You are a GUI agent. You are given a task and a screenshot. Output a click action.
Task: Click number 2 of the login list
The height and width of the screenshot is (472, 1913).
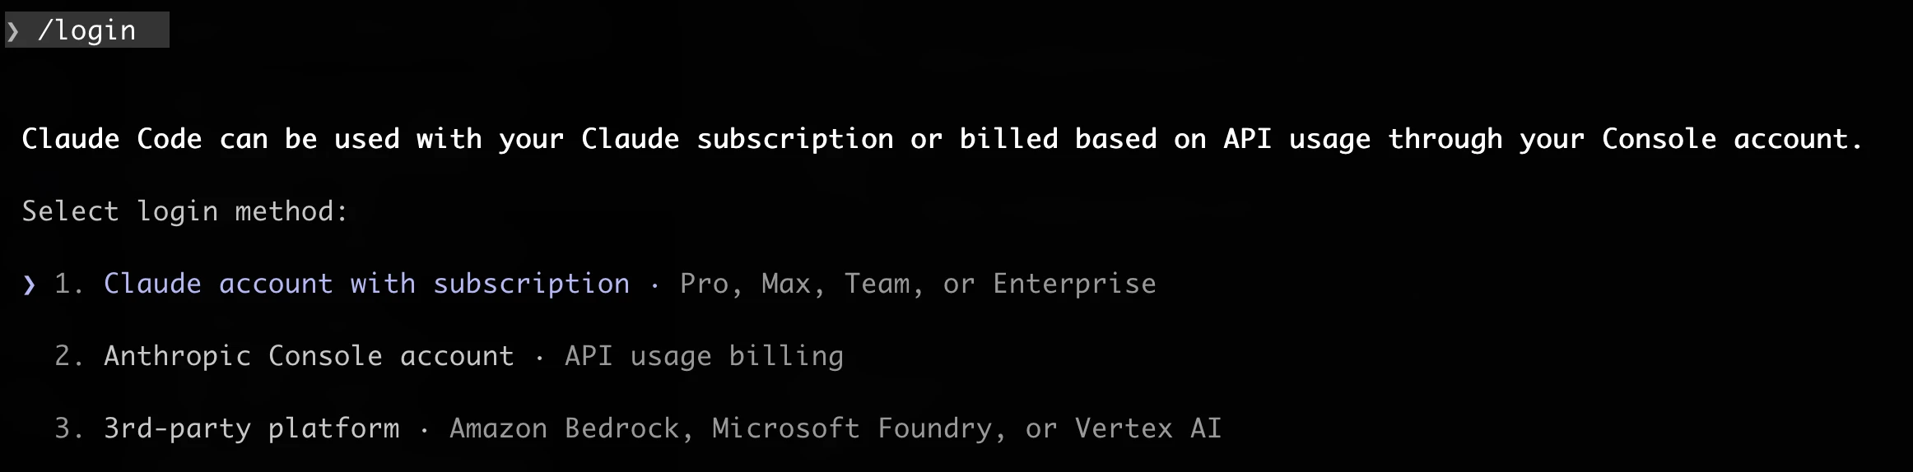(x=67, y=357)
